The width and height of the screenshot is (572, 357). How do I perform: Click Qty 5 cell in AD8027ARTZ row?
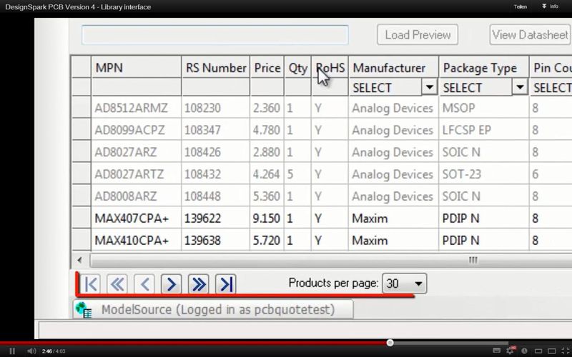click(x=297, y=174)
